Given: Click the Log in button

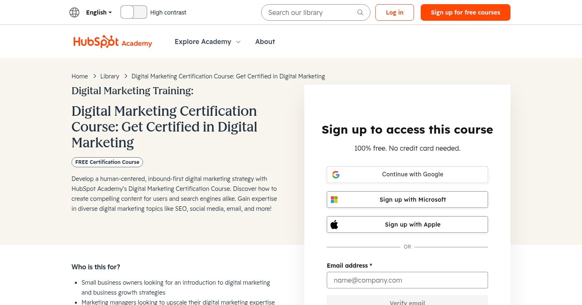Looking at the screenshot, I should pos(395,12).
